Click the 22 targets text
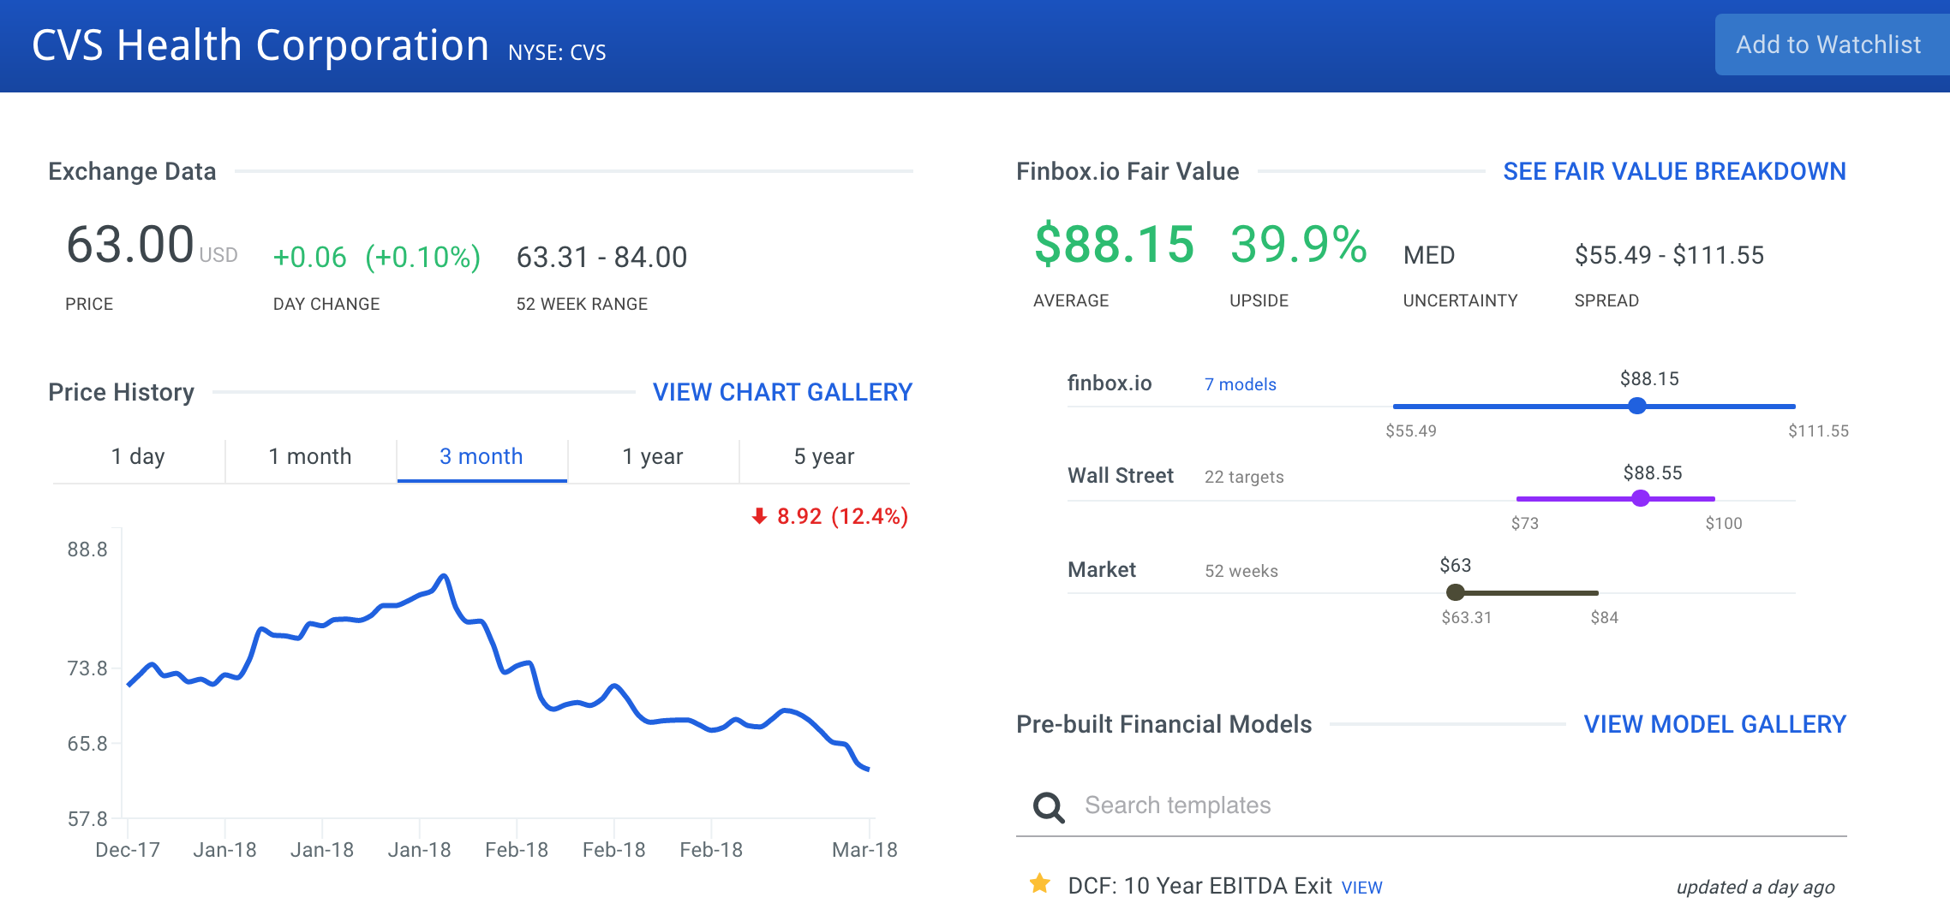Screen dimensions: 1950x909 [1244, 477]
